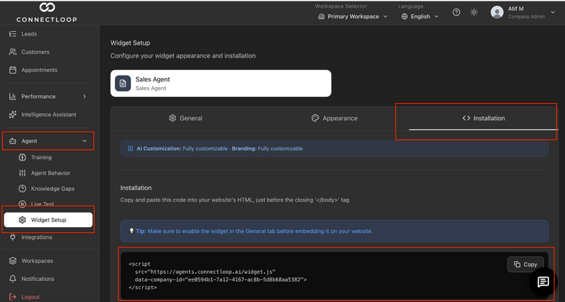Click the Tip about enabling widget
This screenshot has height=302, width=565.
click(334, 232)
